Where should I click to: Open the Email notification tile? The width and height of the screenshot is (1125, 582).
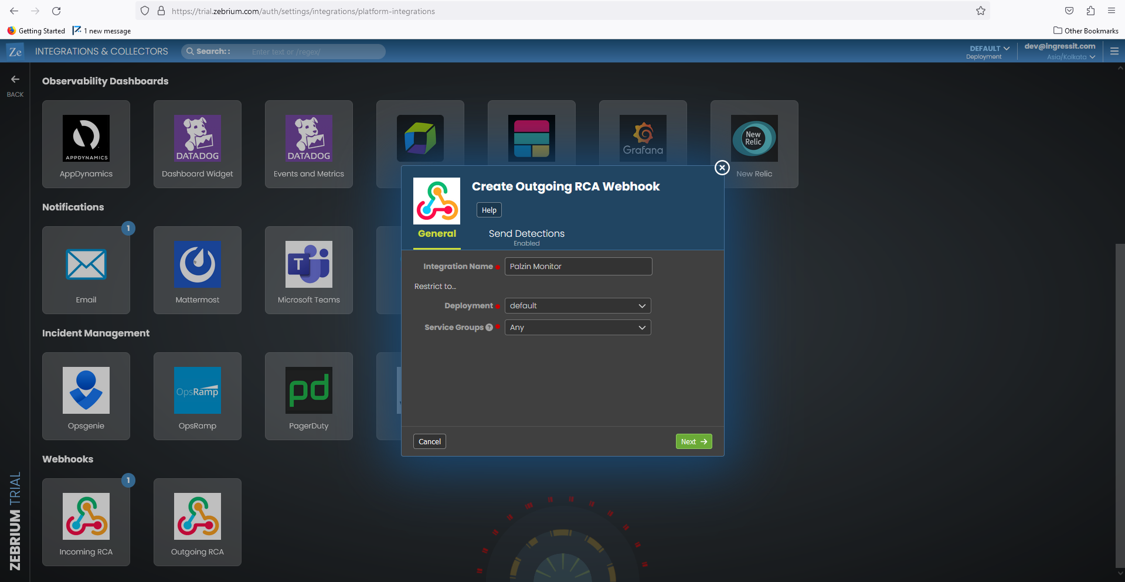[86, 270]
